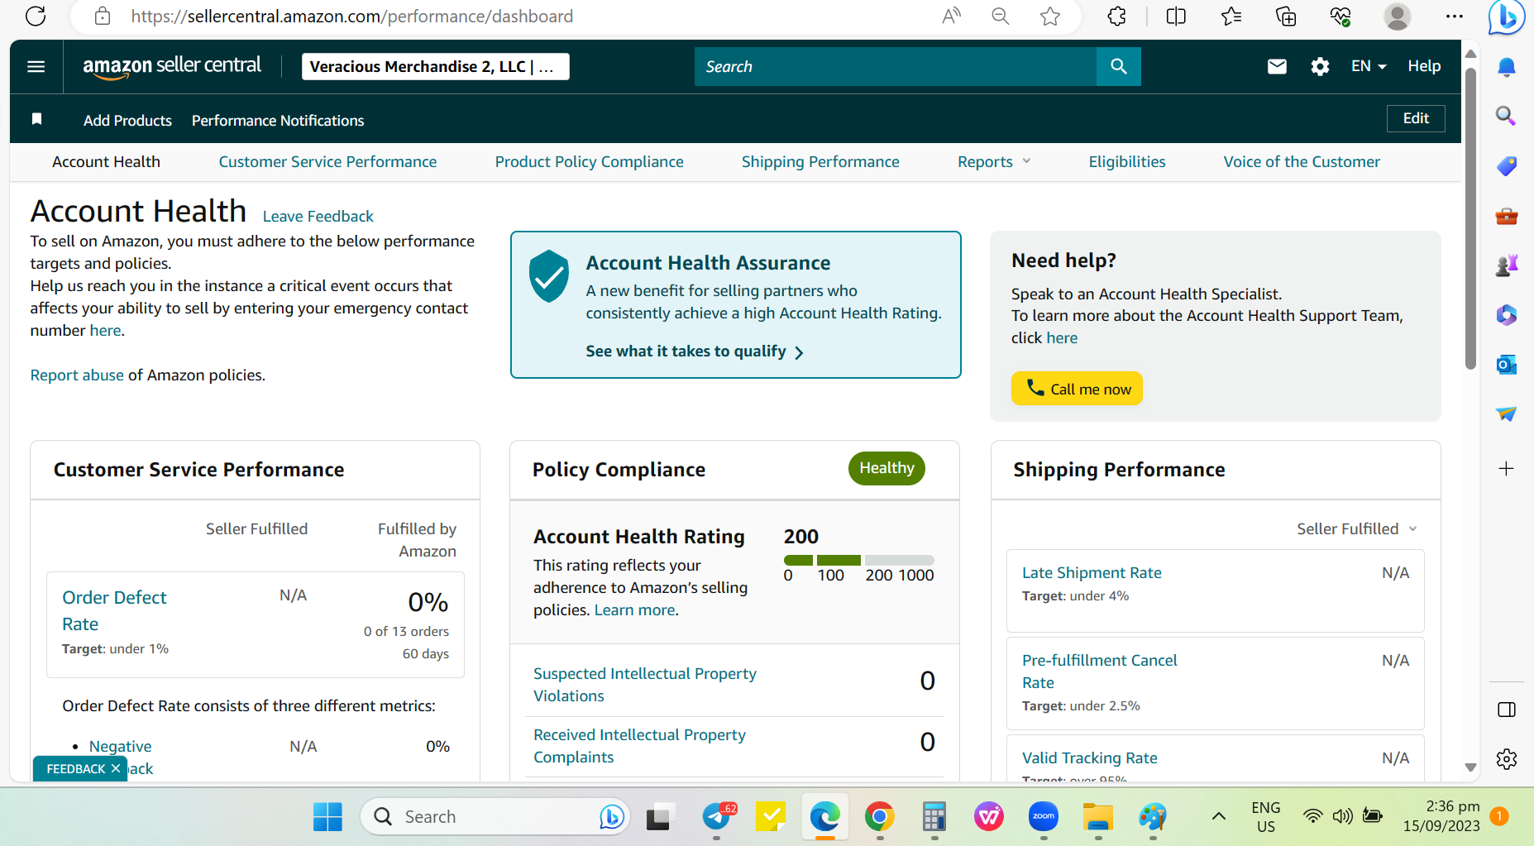Click the browser profile avatar
Image resolution: width=1534 pixels, height=846 pixels.
[1398, 16]
